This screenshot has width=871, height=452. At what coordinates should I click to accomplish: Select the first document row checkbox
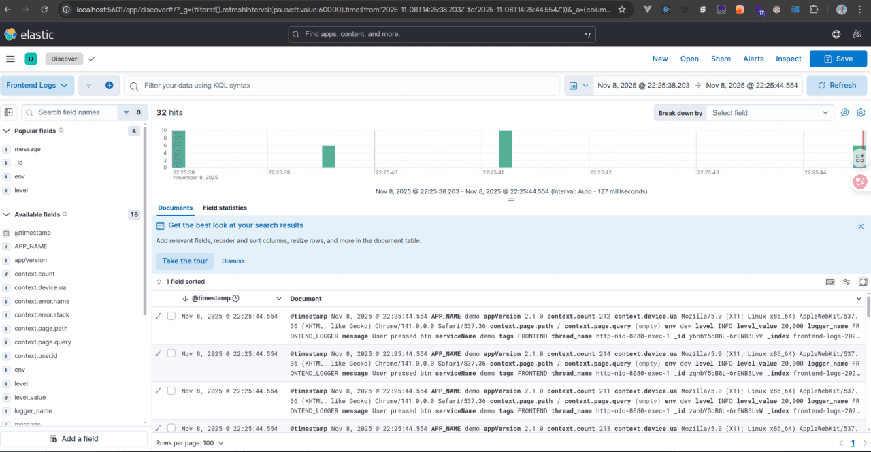click(x=171, y=316)
